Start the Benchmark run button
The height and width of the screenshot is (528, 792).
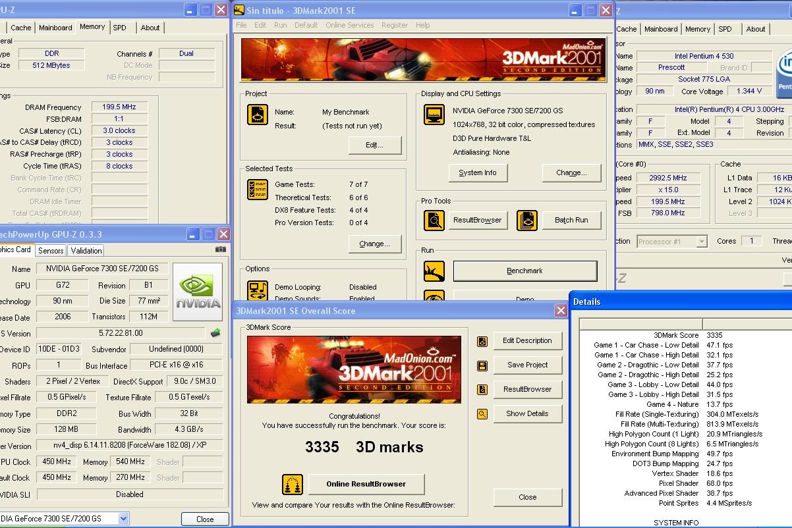(525, 271)
